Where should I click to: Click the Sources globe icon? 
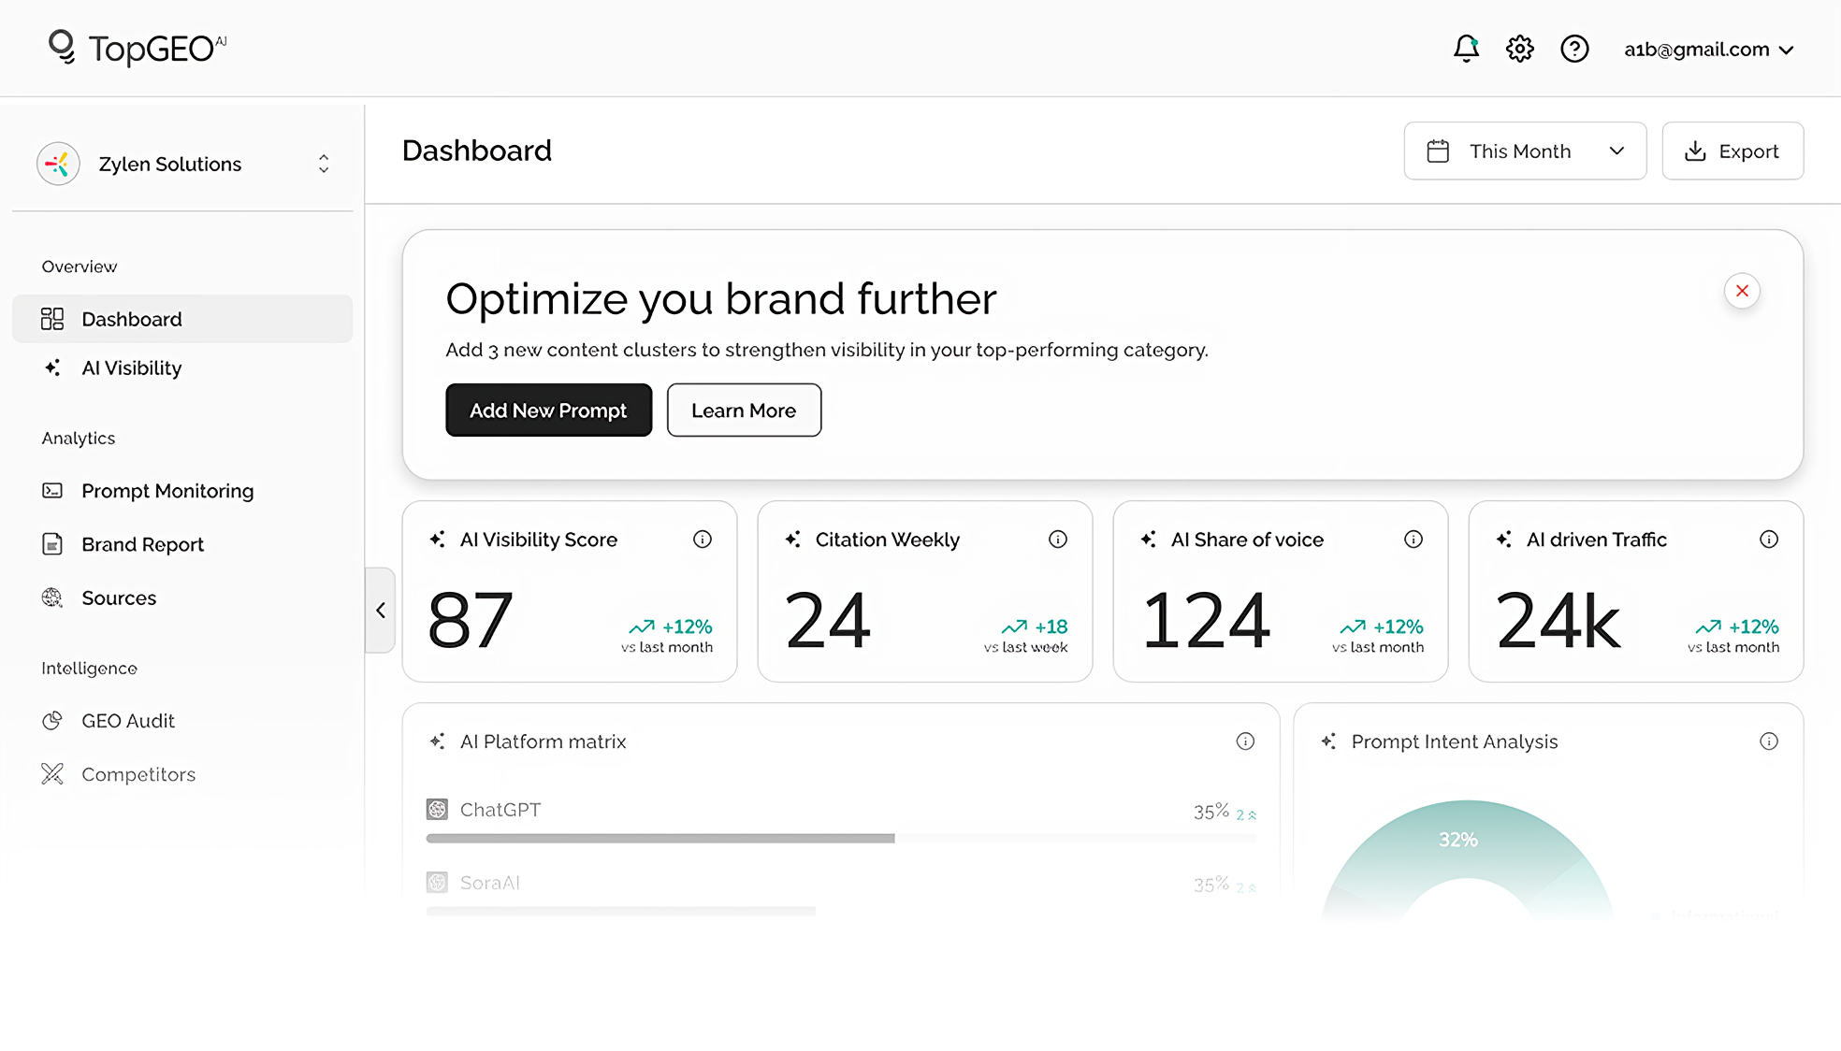53,597
